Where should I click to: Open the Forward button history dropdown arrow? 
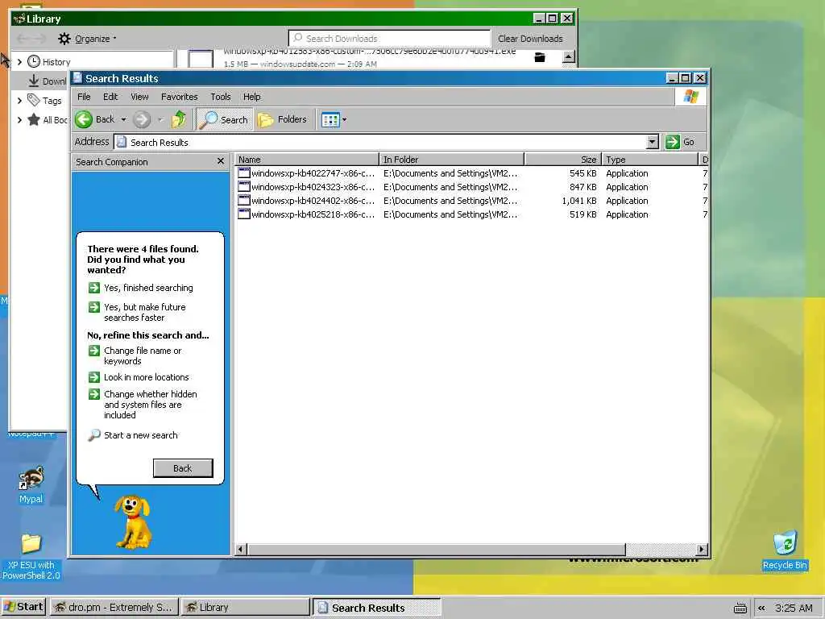(x=160, y=119)
